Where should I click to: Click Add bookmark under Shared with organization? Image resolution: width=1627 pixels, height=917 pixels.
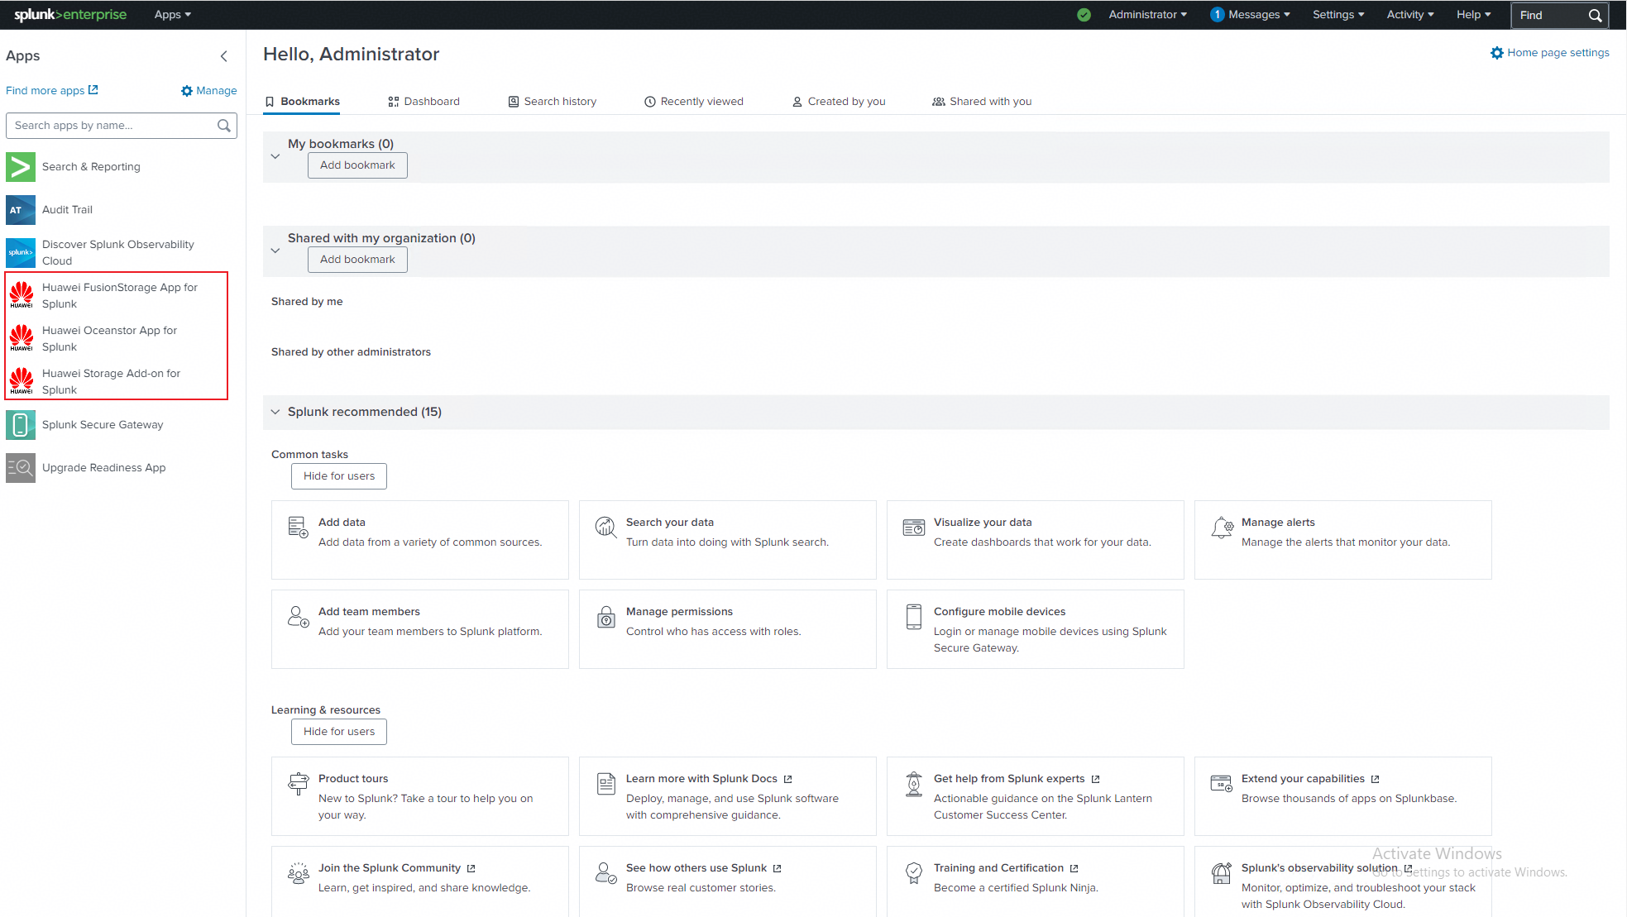357,260
